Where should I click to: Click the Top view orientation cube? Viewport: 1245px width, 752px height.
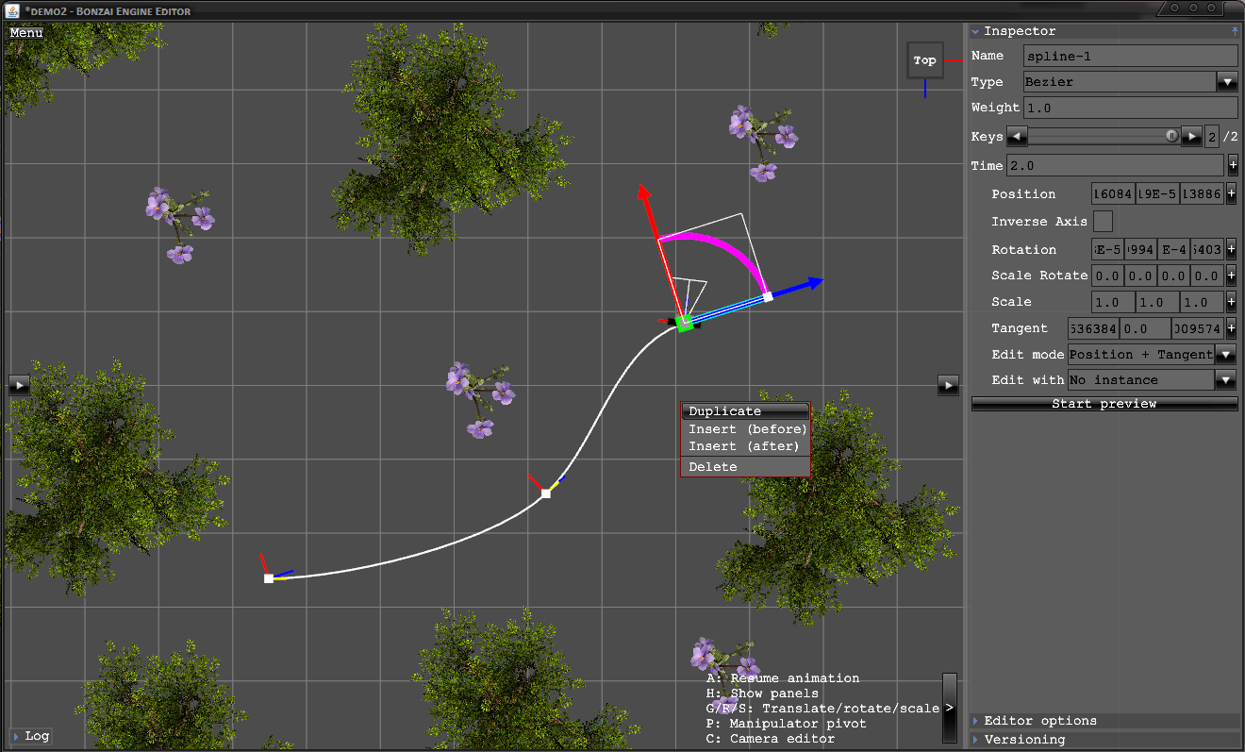[x=924, y=60]
